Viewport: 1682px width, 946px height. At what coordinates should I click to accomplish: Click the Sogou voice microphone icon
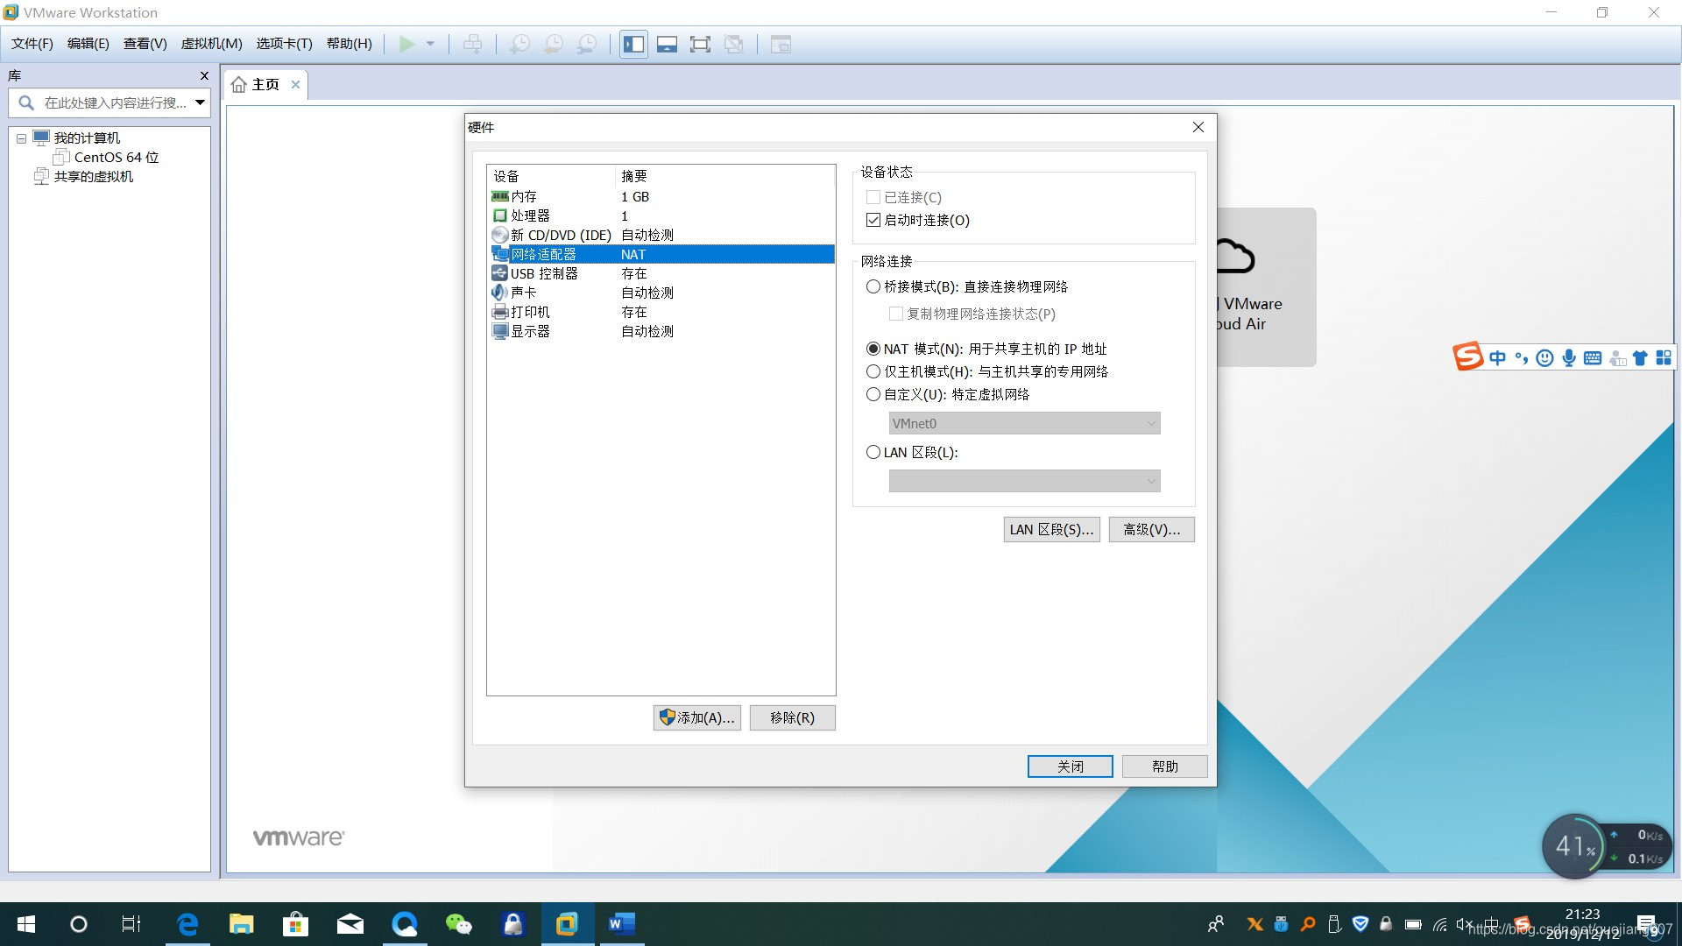pyautogui.click(x=1568, y=358)
